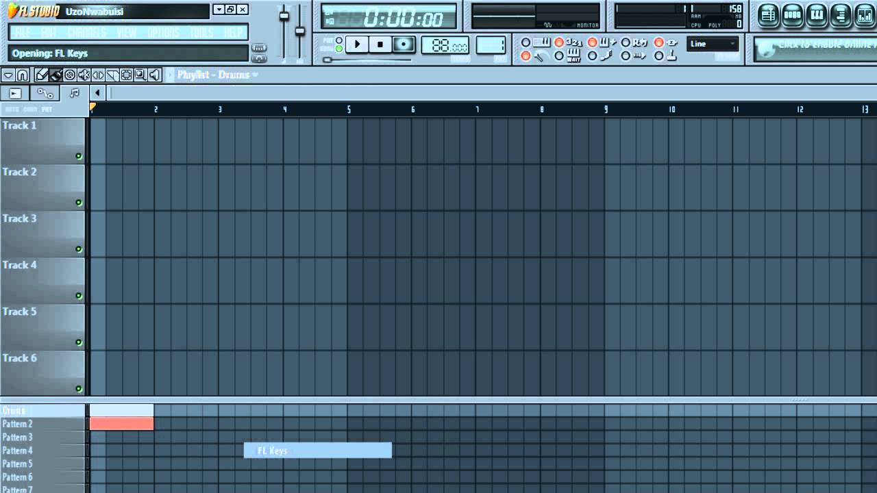Select the mute tool in playlist toolbar
Image resolution: width=877 pixels, height=493 pixels.
[x=84, y=75]
